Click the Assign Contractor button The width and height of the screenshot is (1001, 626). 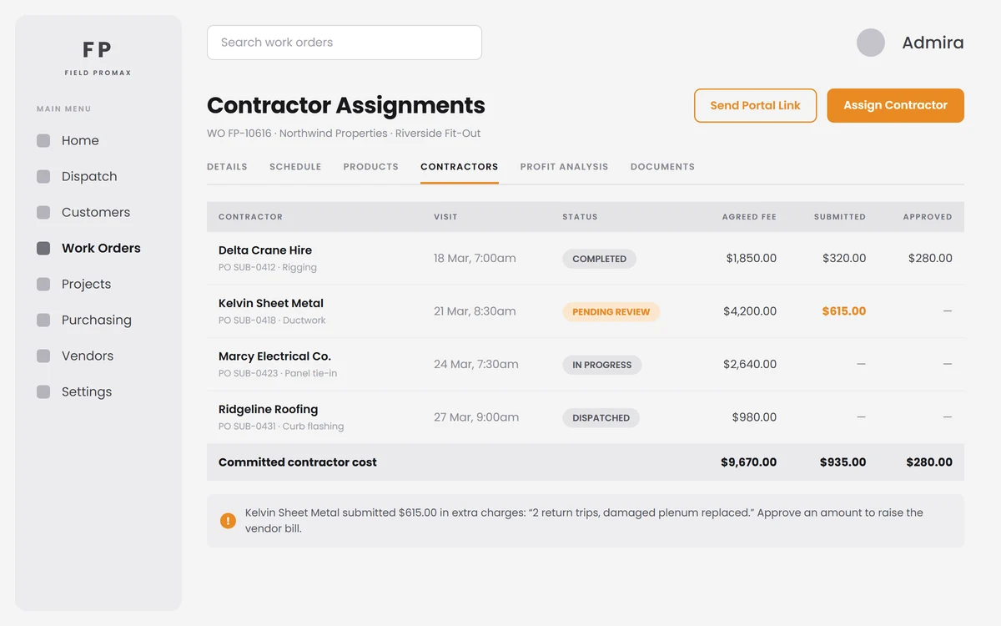[895, 106]
